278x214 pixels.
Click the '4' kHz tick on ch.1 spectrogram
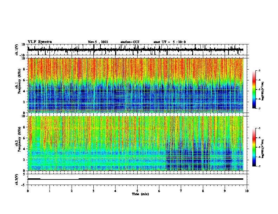pyautogui.click(x=24, y=91)
